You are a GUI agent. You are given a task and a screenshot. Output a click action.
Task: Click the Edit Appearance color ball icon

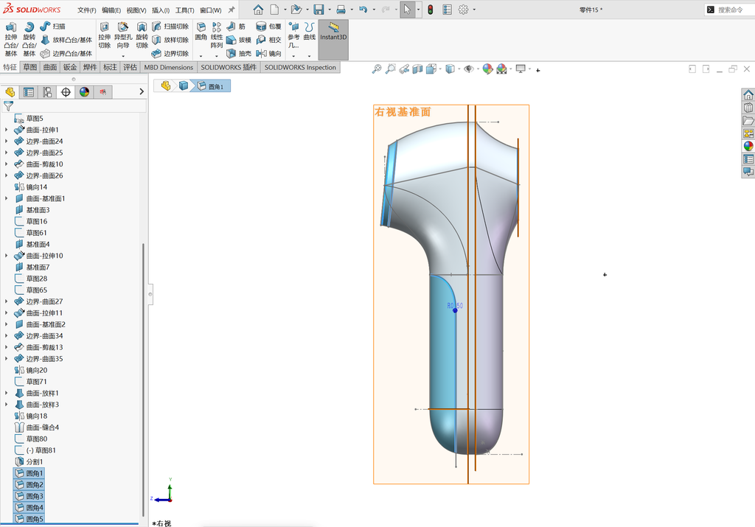tap(488, 69)
